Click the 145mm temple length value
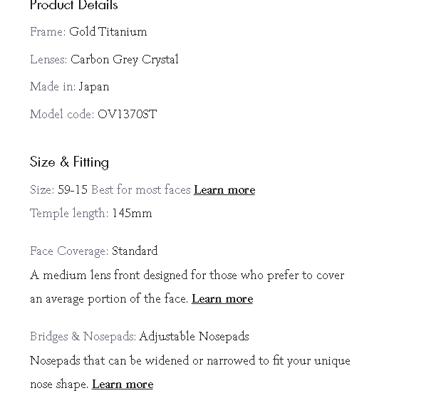This screenshot has width=441, height=398. [132, 214]
